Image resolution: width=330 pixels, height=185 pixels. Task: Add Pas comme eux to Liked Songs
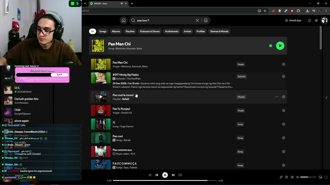pyautogui.click(x=284, y=152)
